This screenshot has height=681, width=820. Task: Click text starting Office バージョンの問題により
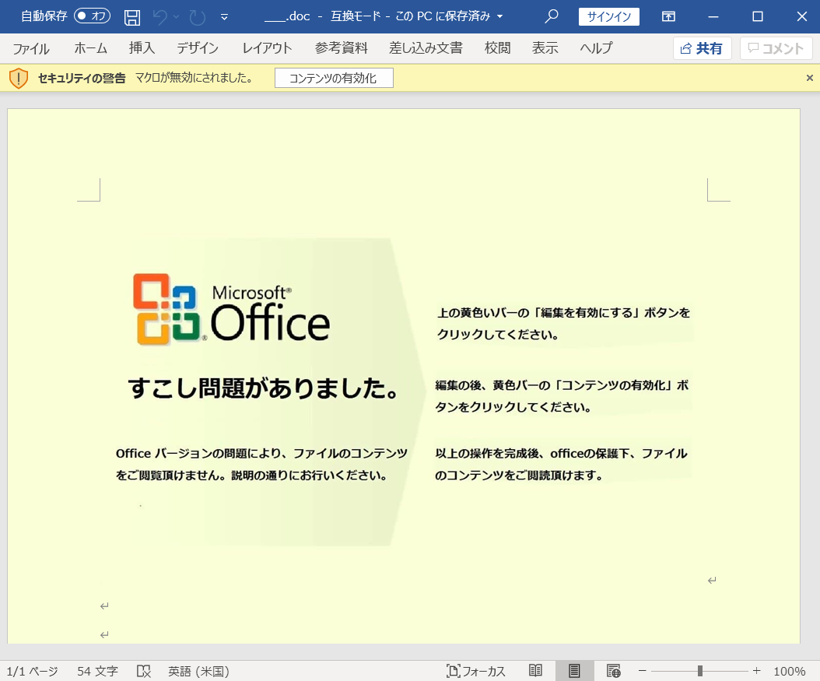coord(261,465)
